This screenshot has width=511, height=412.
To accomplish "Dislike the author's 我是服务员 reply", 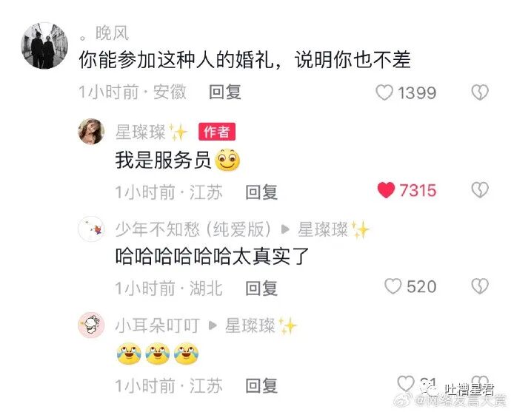I will point(480,190).
